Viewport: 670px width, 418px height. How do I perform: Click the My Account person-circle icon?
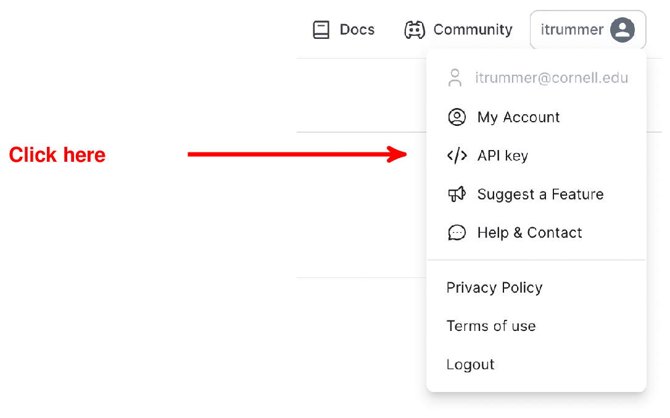[457, 117]
